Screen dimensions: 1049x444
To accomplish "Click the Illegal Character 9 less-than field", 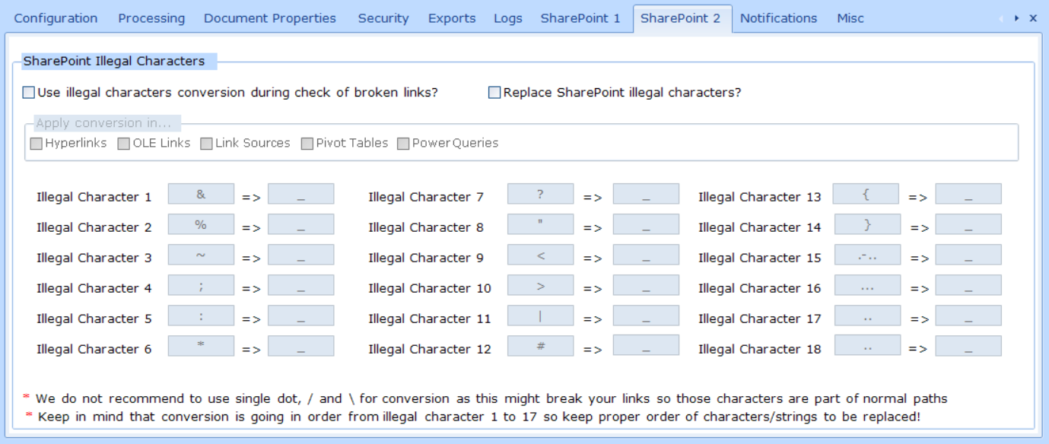I will click(540, 255).
